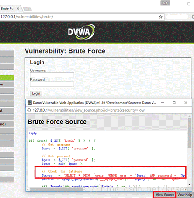The width and height of the screenshot is (194, 198).
Task: Open View Help button at bottom
Action: 185,195
